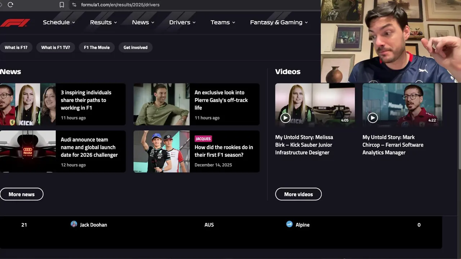Screen dimensions: 461x259
Task: Open Pierre Gasly off-track life article
Action: click(221, 100)
